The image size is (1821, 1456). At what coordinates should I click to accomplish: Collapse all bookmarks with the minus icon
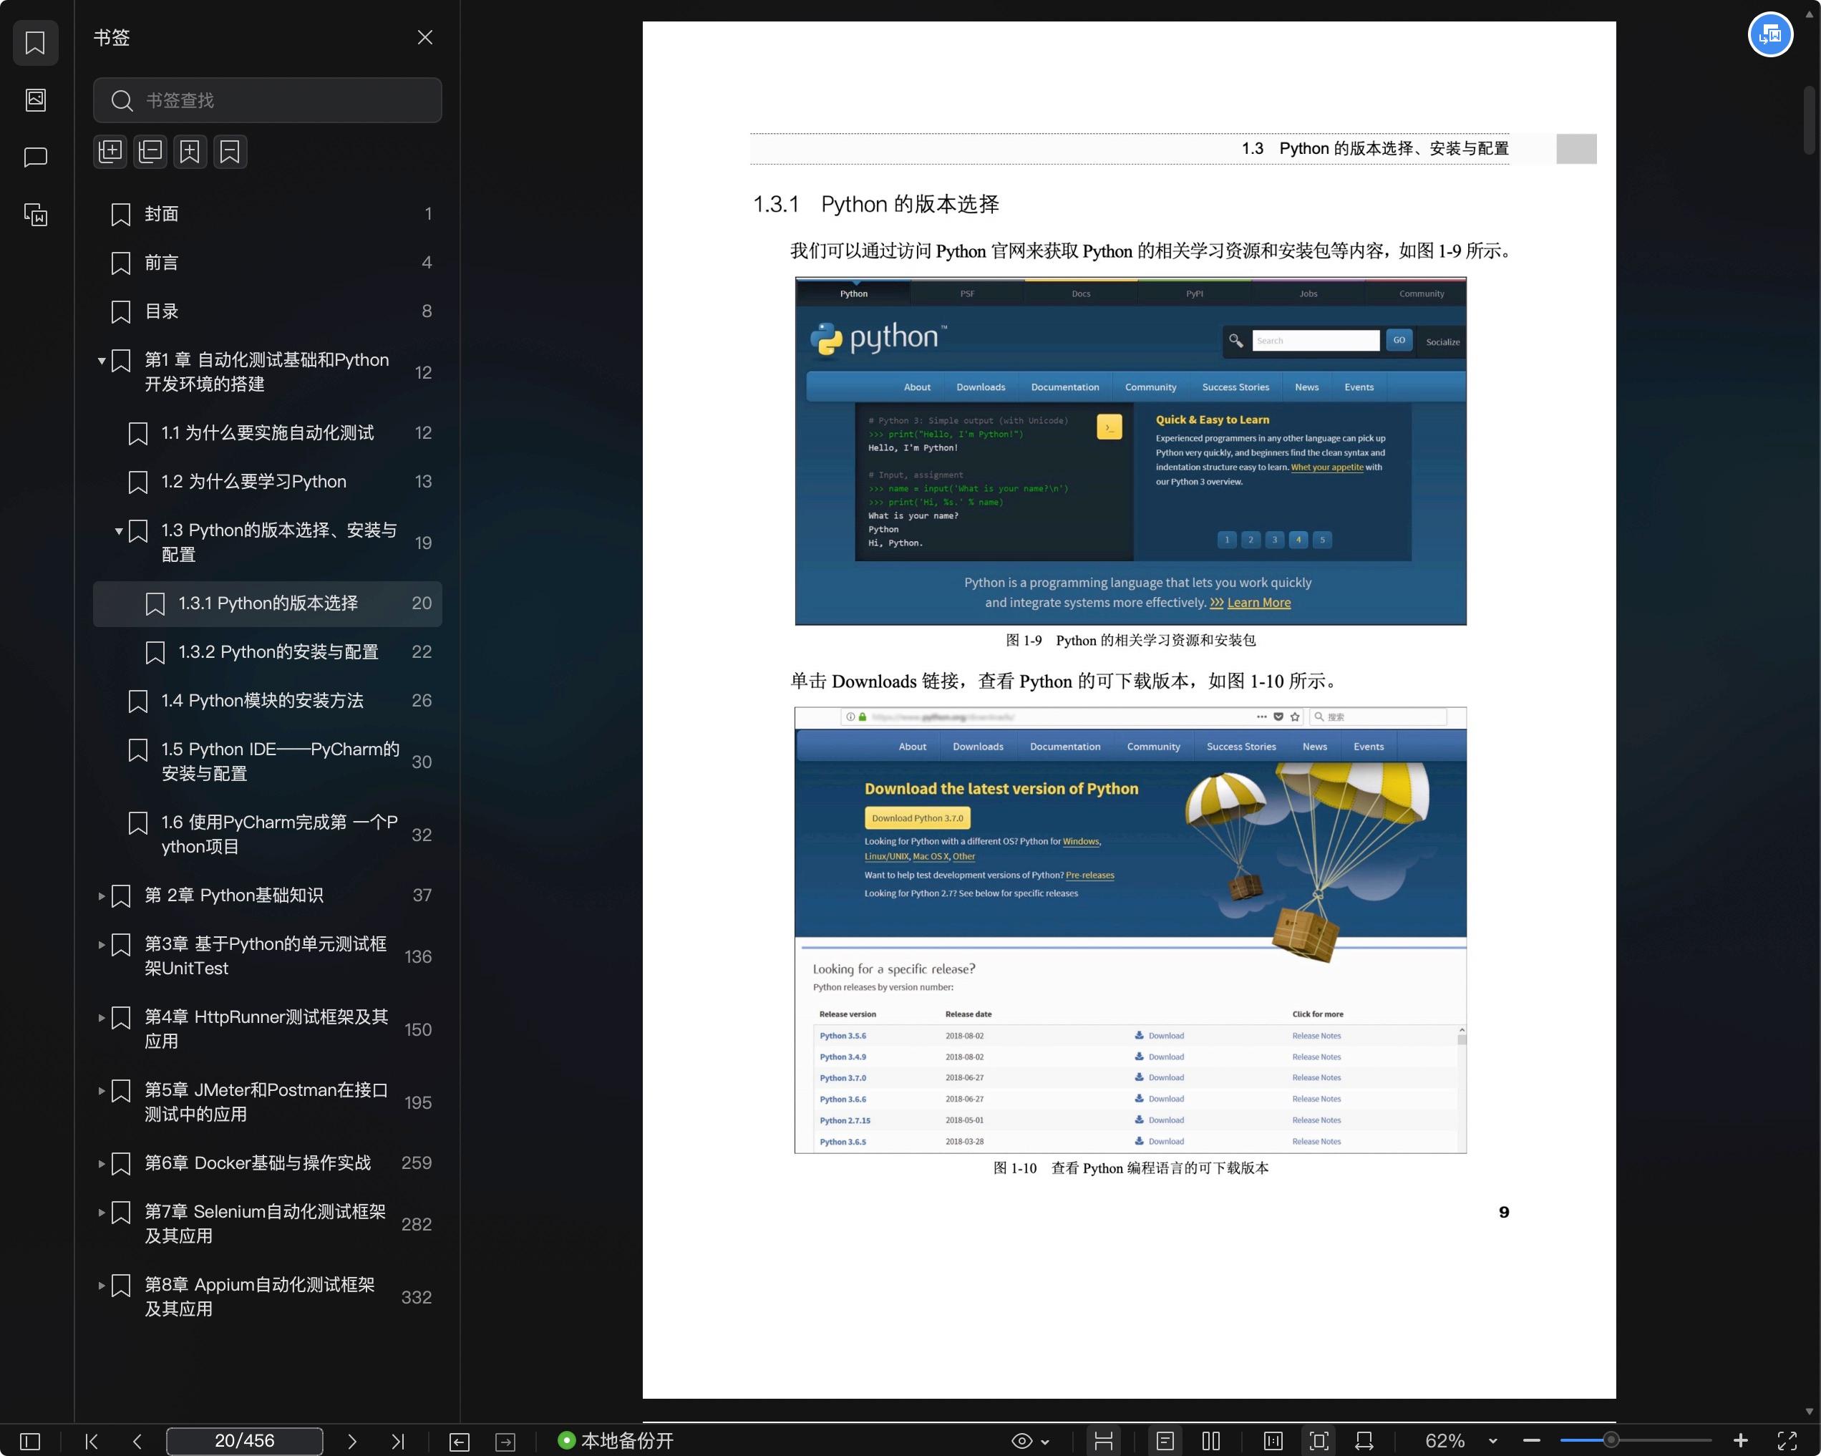[x=150, y=152]
